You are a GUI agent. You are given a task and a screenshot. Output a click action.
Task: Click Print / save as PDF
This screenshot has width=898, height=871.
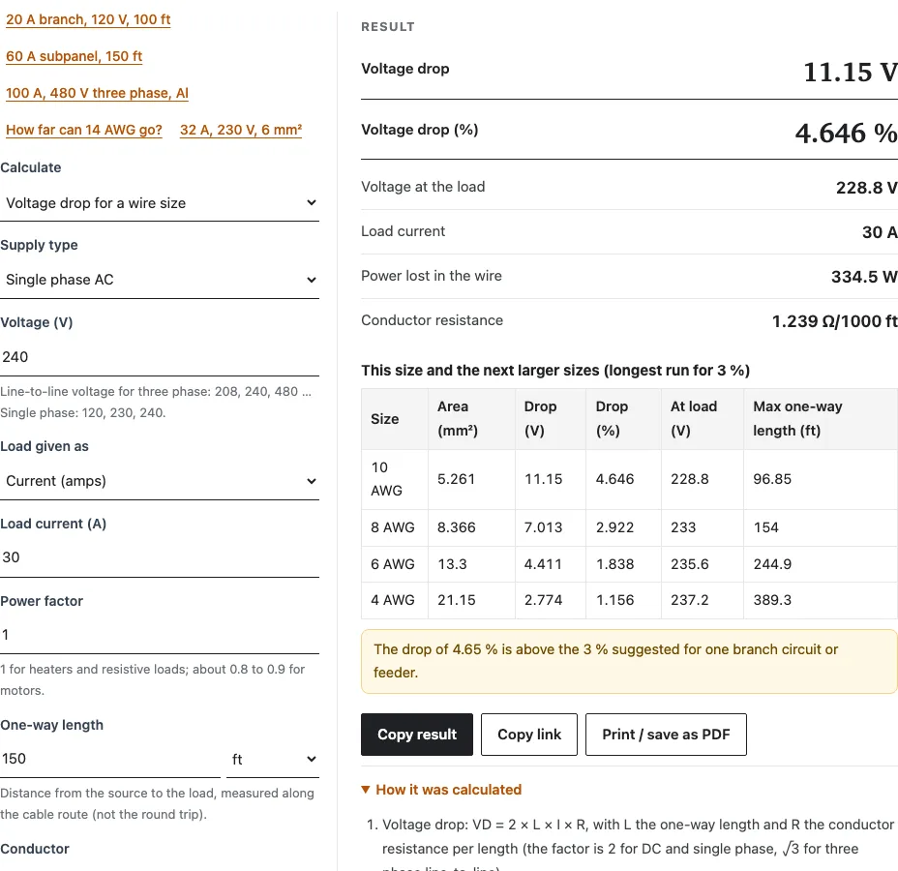point(666,735)
